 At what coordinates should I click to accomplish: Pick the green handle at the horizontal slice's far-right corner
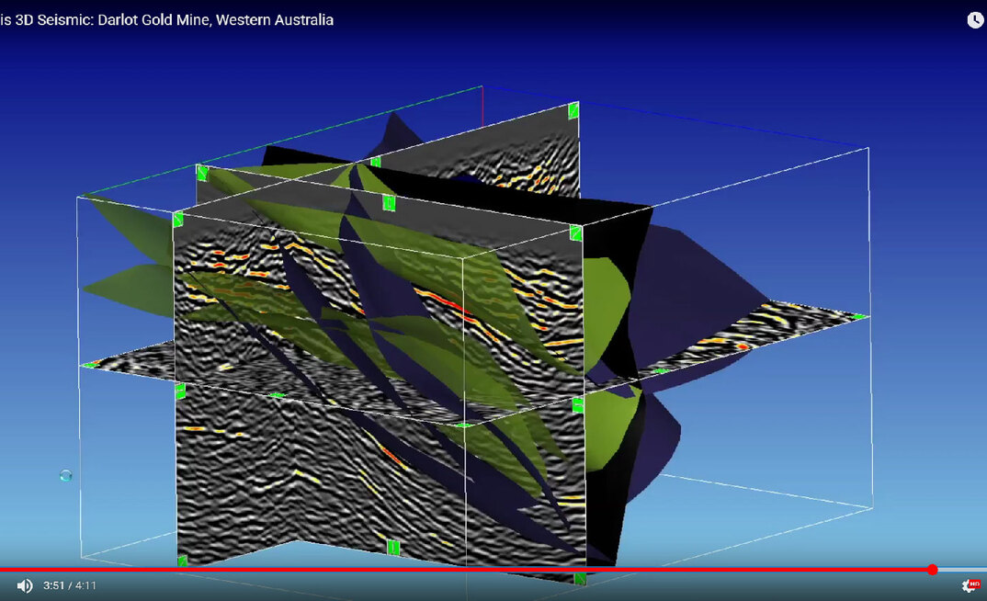[x=858, y=317]
